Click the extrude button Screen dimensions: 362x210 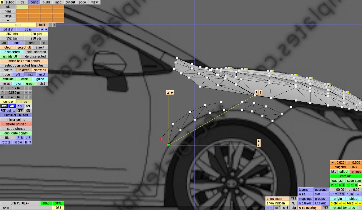8,79
